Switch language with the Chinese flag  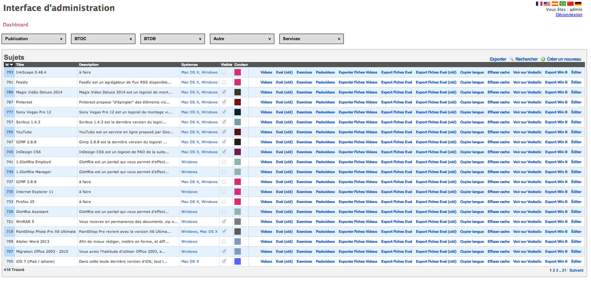[570, 4]
